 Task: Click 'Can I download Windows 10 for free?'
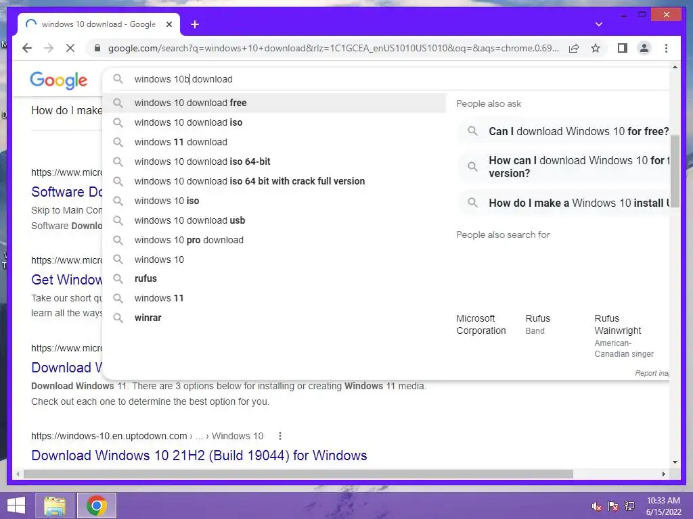coord(564,132)
